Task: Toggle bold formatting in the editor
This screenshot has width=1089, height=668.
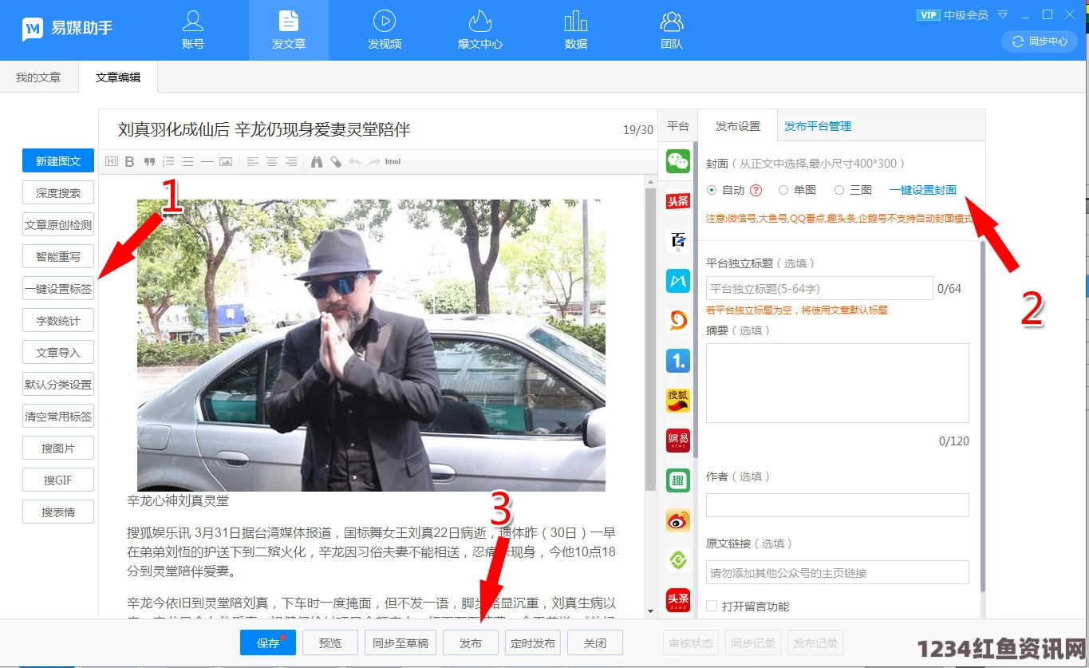Action: pyautogui.click(x=130, y=161)
